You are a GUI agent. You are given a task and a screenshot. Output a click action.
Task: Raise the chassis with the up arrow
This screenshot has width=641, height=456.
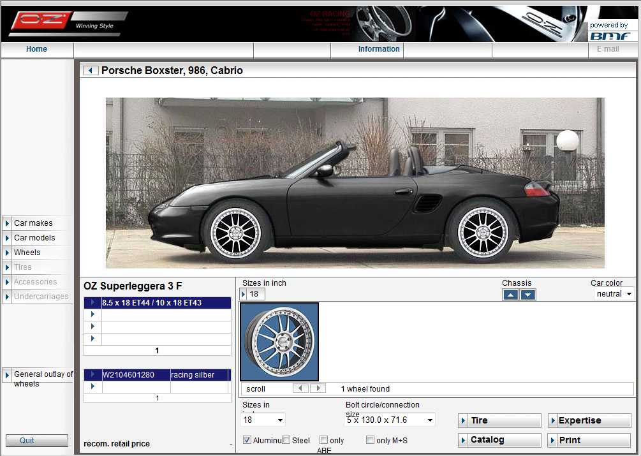(510, 295)
